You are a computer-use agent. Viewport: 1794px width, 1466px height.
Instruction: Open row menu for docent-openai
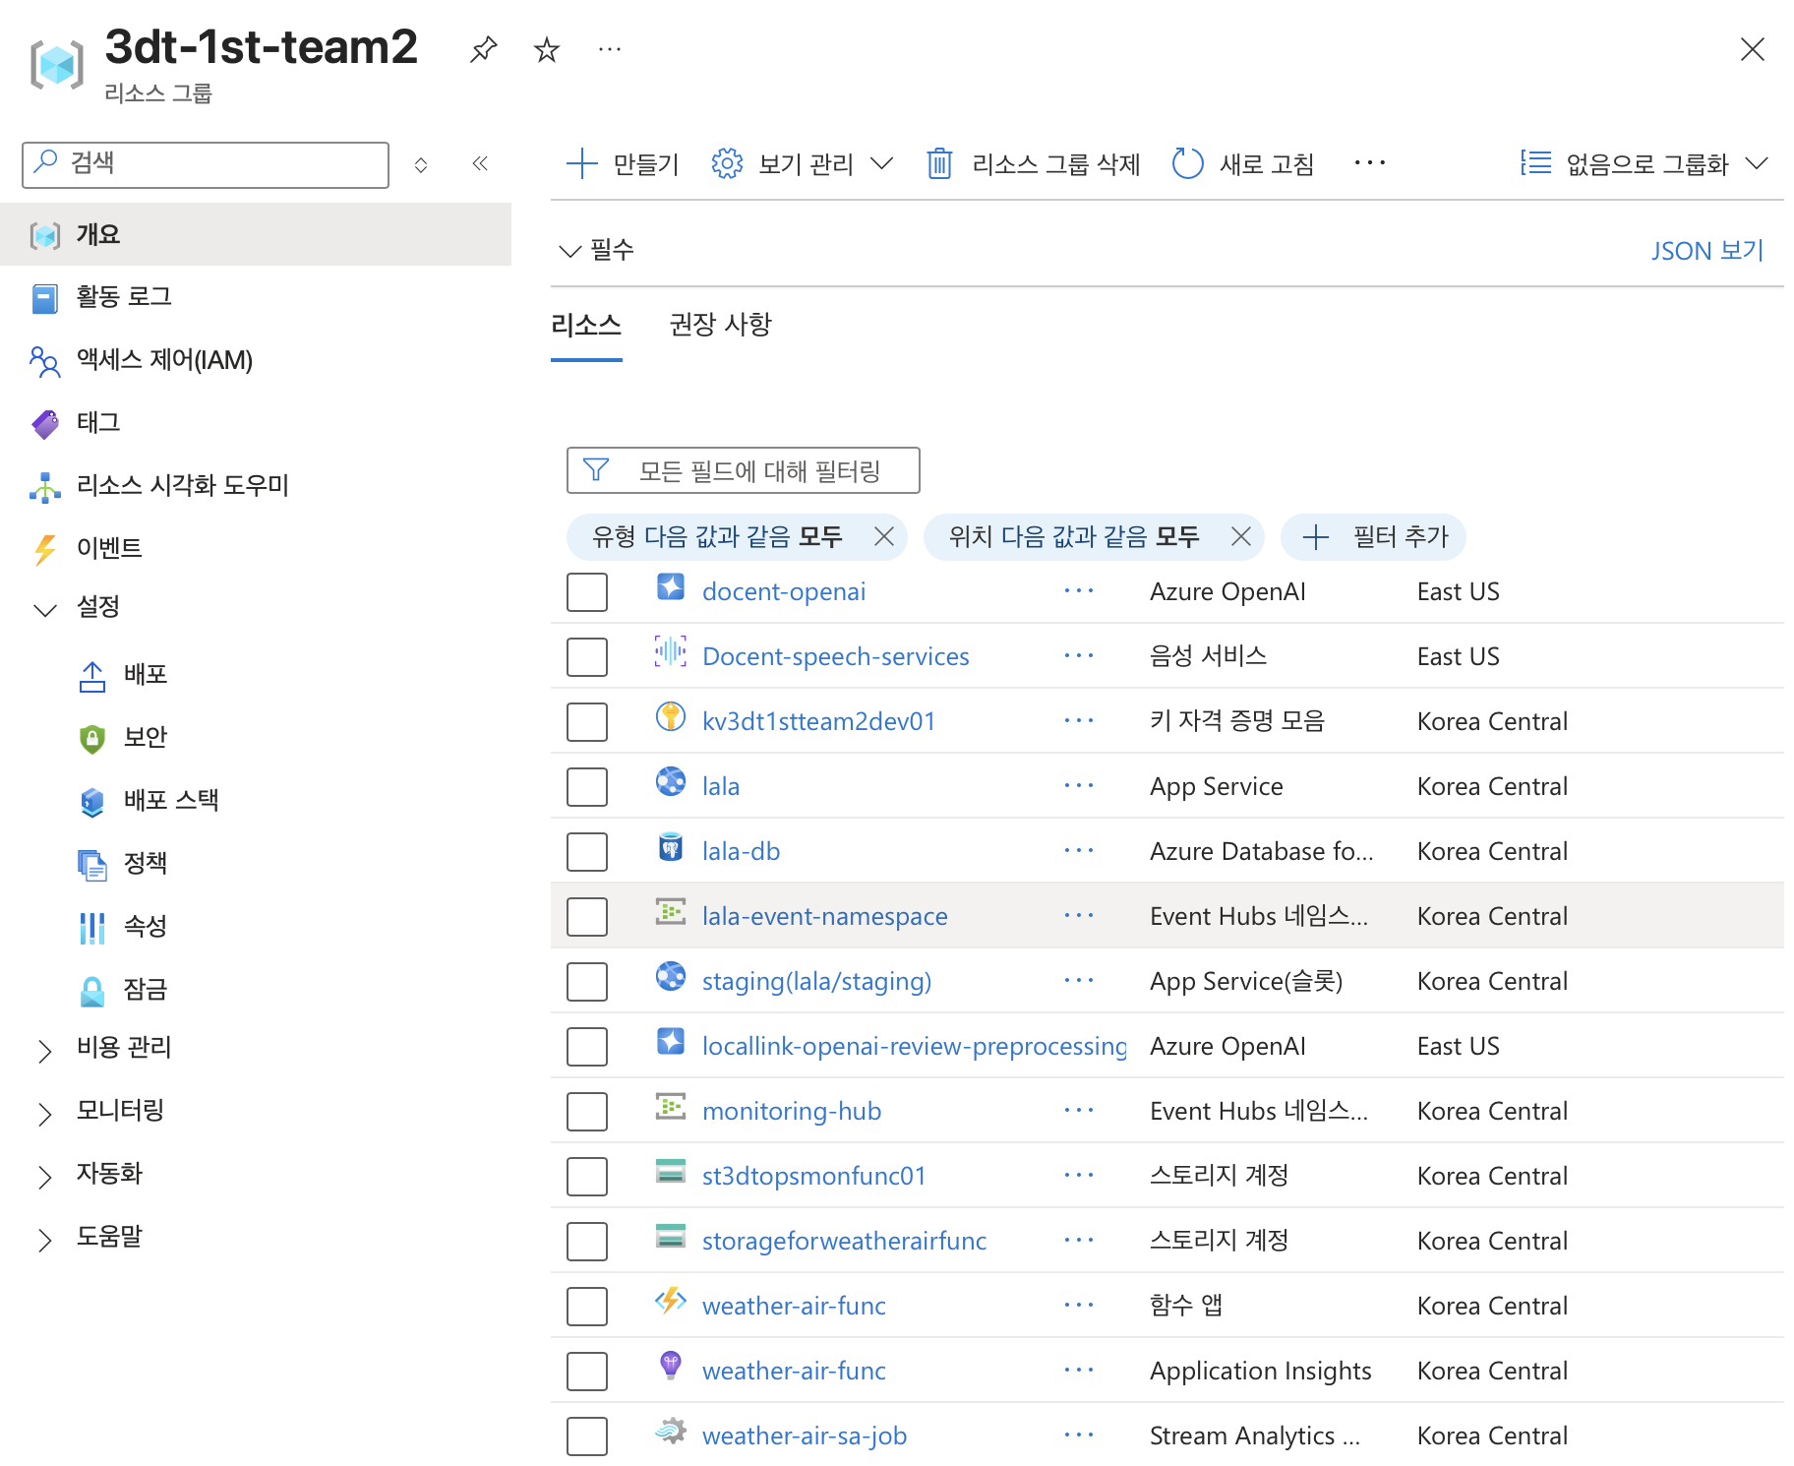(x=1079, y=591)
